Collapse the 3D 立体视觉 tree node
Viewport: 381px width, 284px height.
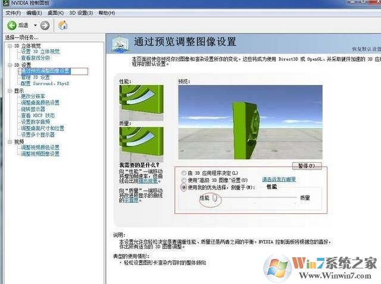(x=10, y=46)
